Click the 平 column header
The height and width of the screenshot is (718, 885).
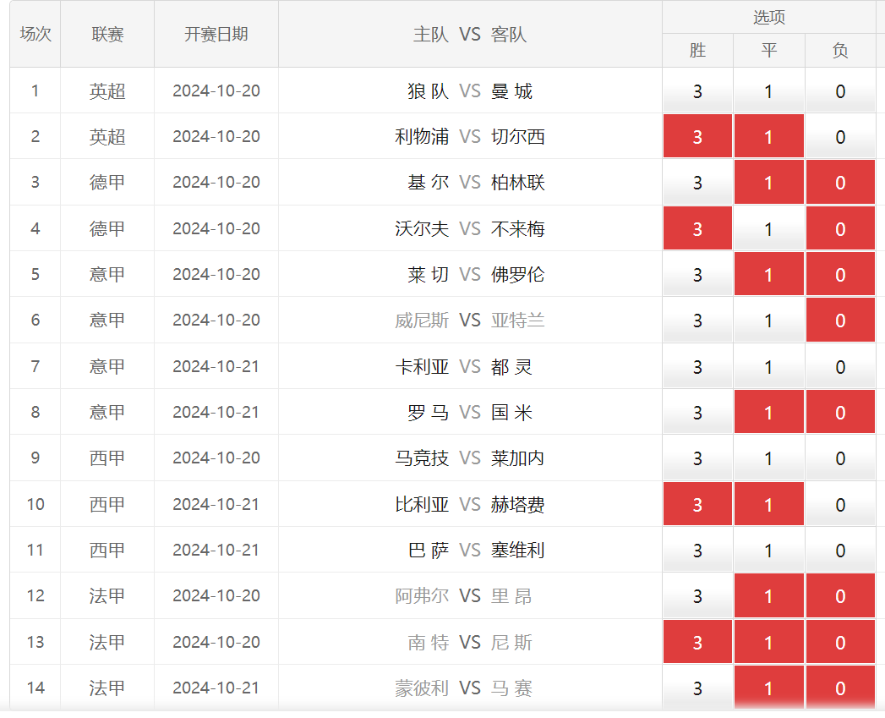point(768,50)
